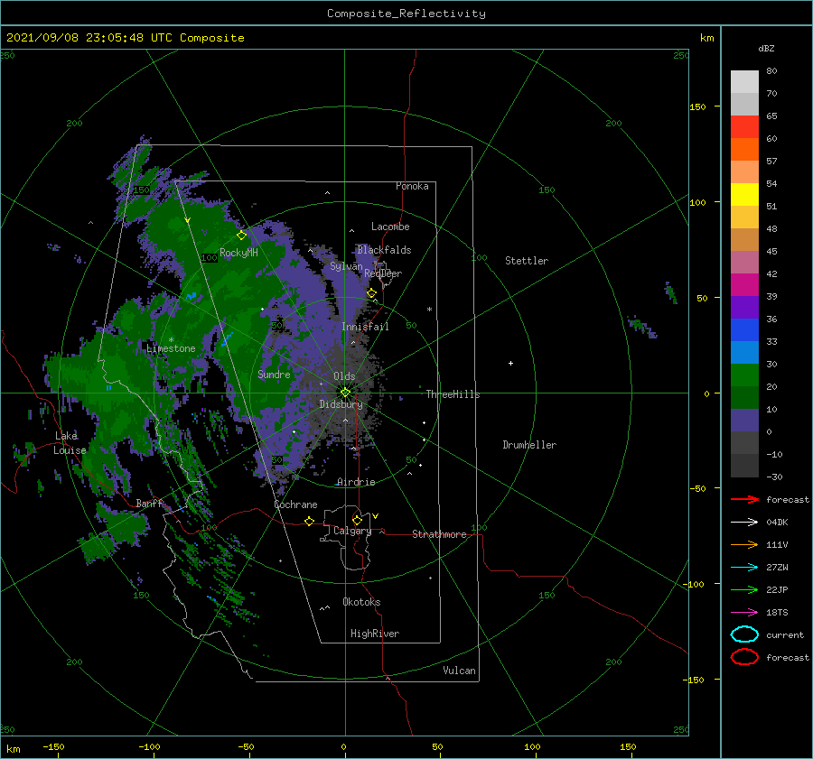The width and height of the screenshot is (813, 759).
Task: Click the magenta 18TS arrow in legend
Action: click(x=744, y=613)
